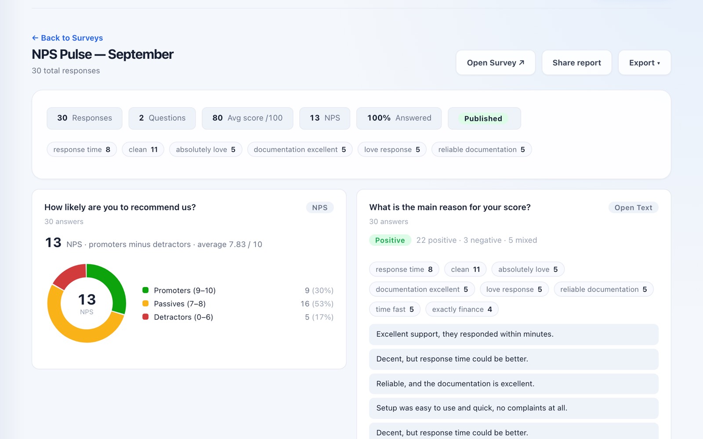
Task: Go back via Back to Surveys link
Action: (x=67, y=38)
